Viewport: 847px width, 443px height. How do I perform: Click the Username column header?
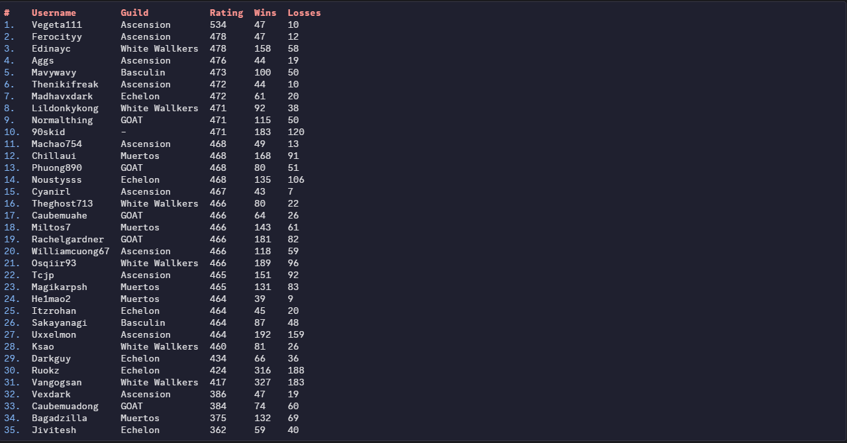coord(54,13)
